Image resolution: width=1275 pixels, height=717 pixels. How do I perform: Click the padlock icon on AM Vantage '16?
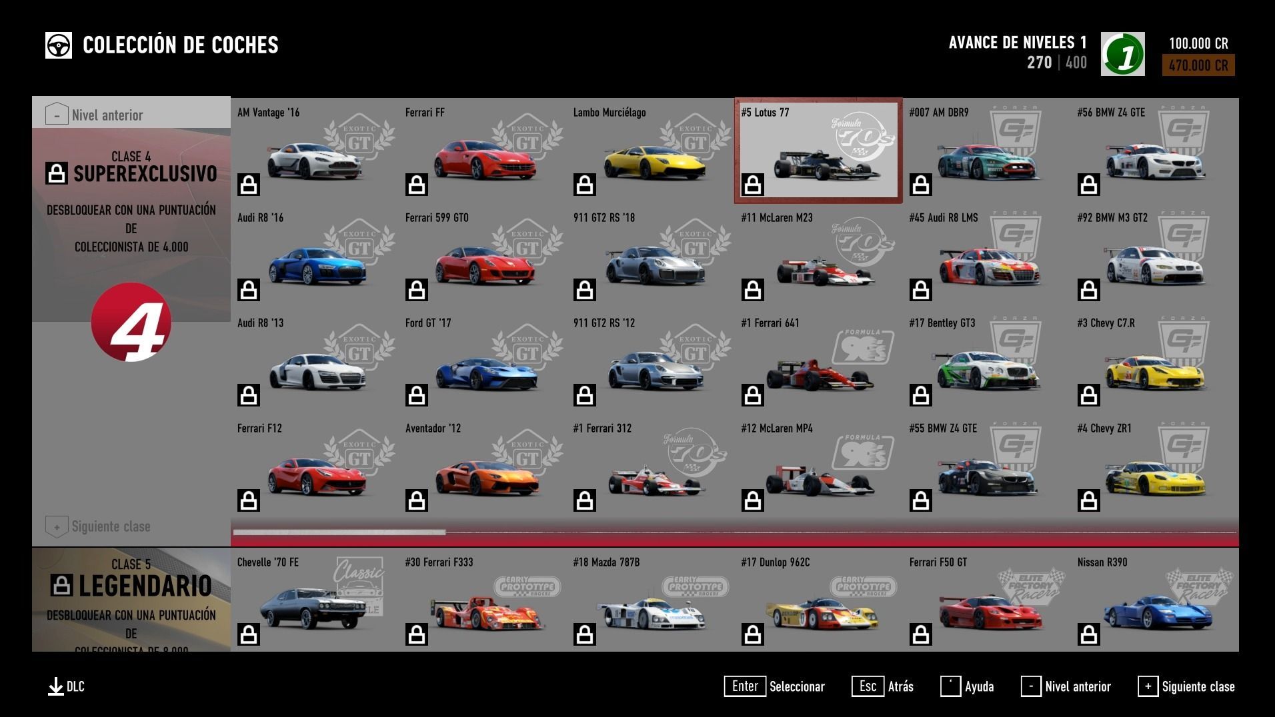(249, 185)
